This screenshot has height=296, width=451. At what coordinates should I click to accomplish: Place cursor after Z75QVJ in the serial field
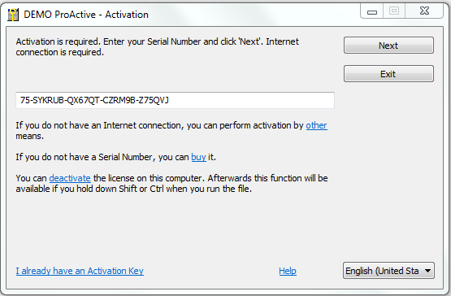click(170, 100)
